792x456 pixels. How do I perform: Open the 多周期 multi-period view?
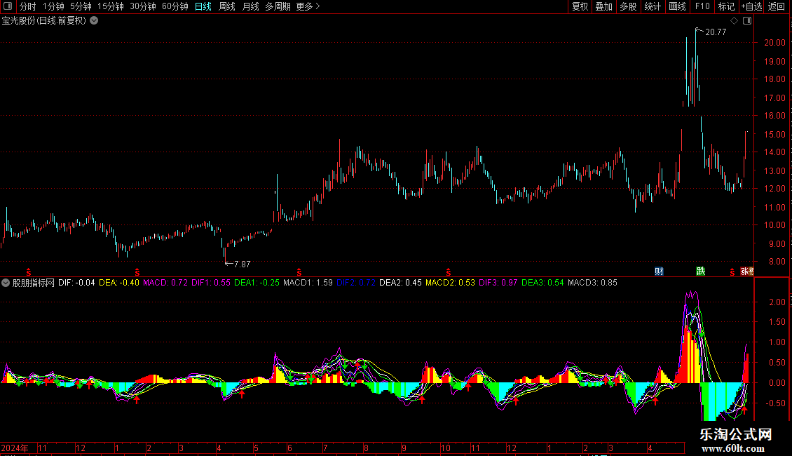[x=278, y=6]
